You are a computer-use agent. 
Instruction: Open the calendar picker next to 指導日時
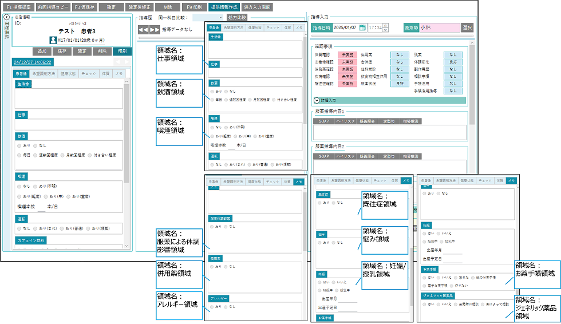362,27
